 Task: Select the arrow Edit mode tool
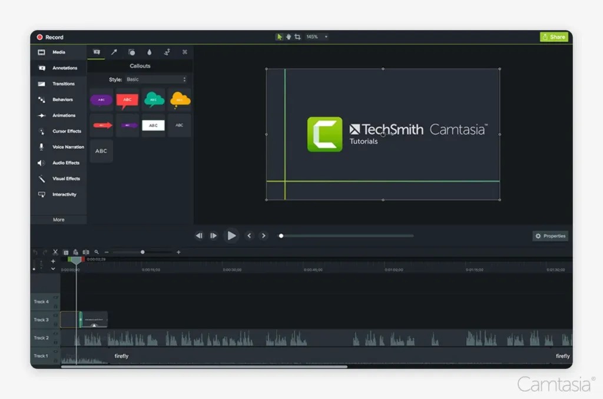point(280,37)
